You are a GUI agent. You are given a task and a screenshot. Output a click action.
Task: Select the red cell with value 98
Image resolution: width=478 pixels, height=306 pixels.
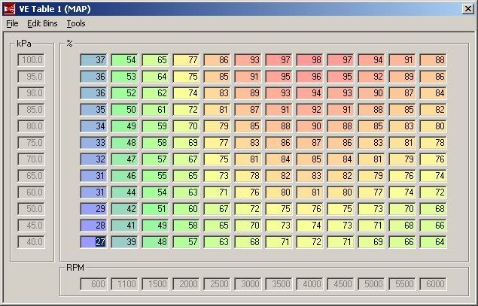(x=312, y=59)
